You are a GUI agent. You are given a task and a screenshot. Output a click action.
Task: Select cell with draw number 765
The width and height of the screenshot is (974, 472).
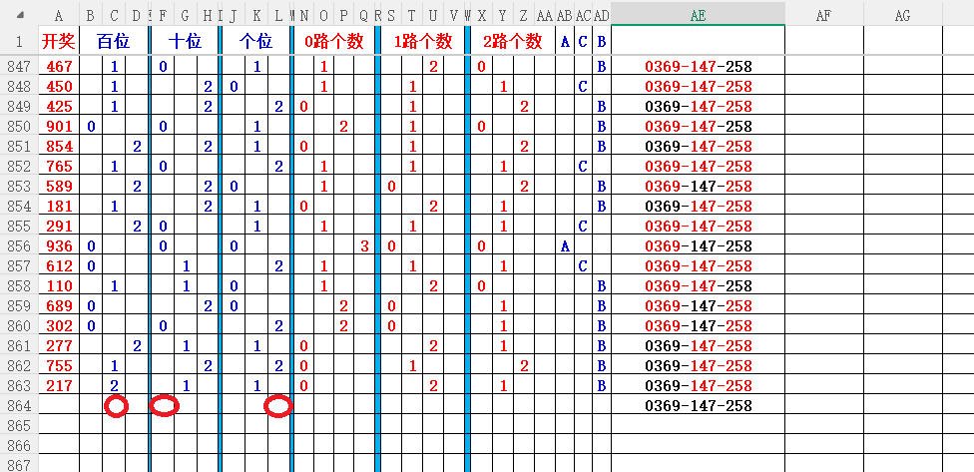[x=59, y=167]
